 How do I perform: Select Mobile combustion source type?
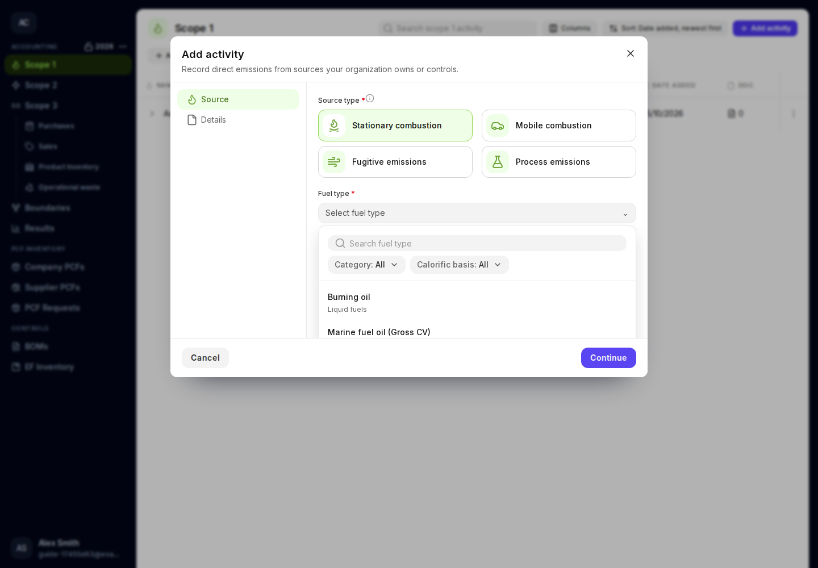pyautogui.click(x=559, y=126)
